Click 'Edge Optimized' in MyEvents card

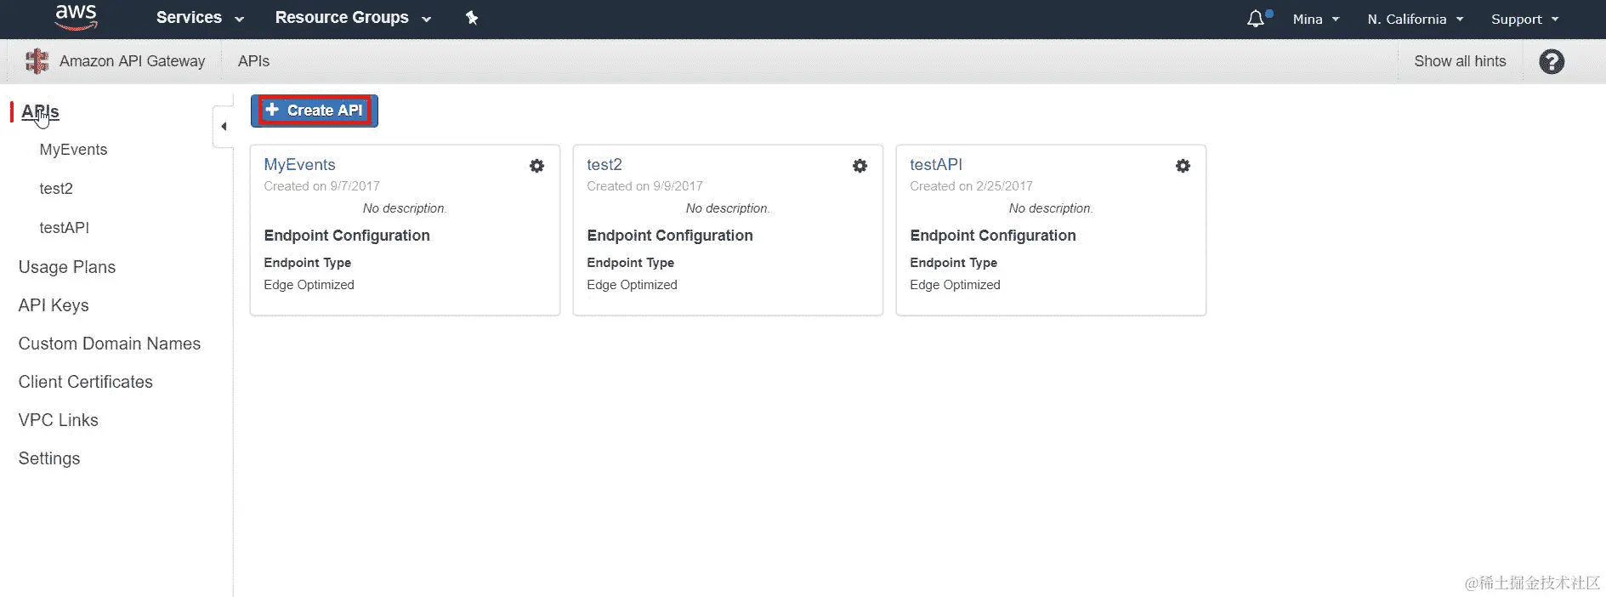(309, 285)
